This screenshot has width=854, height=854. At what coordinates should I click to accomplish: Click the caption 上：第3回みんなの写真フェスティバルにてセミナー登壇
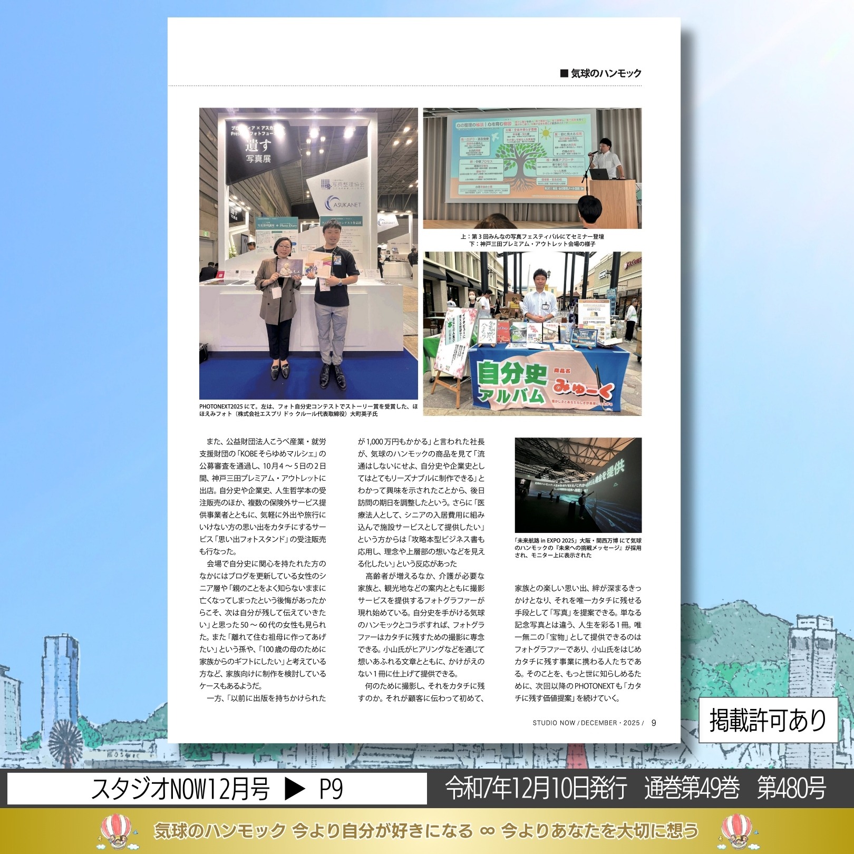532,237
